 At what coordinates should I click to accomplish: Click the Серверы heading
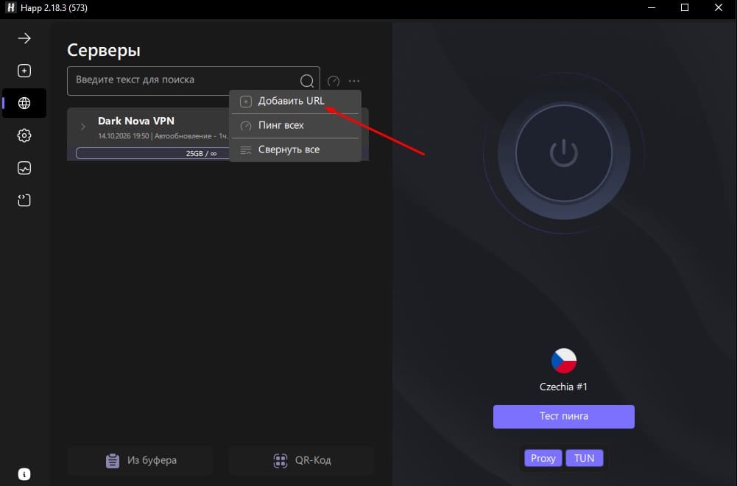[x=104, y=50]
